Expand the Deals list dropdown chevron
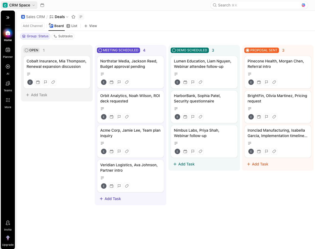Screen dimensions: 315x249 pyautogui.click(x=67, y=17)
